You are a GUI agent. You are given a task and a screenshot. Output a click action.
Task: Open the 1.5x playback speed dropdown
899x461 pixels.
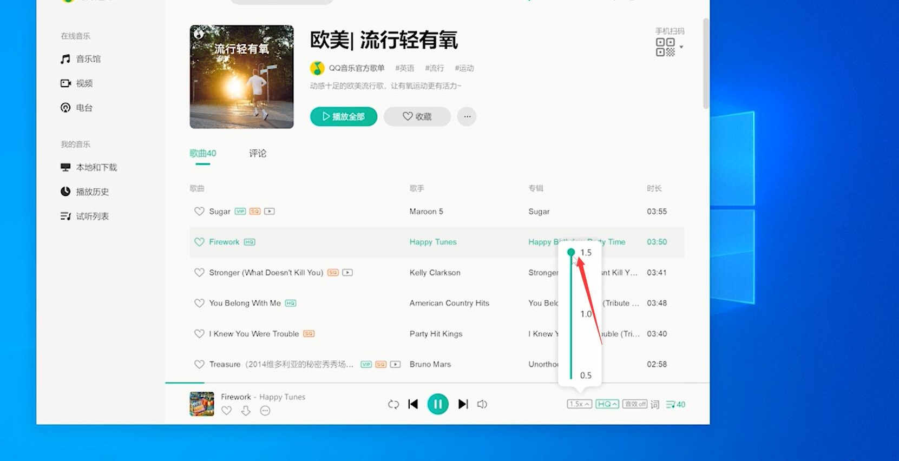click(579, 404)
